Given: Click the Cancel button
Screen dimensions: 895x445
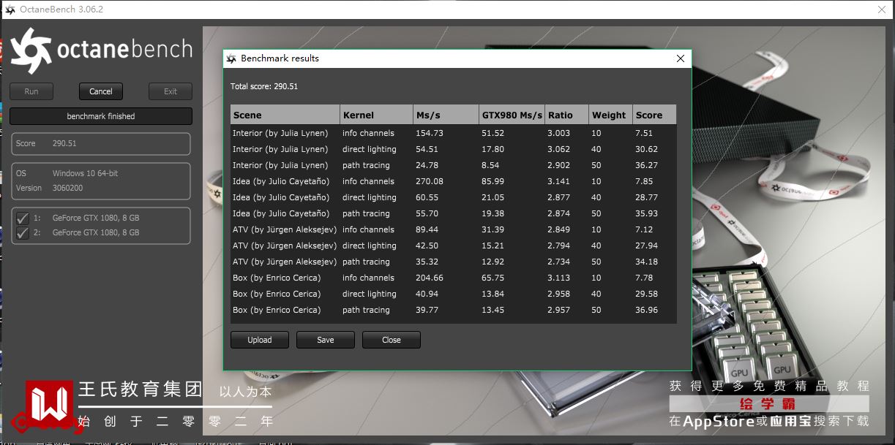Looking at the screenshot, I should (101, 91).
